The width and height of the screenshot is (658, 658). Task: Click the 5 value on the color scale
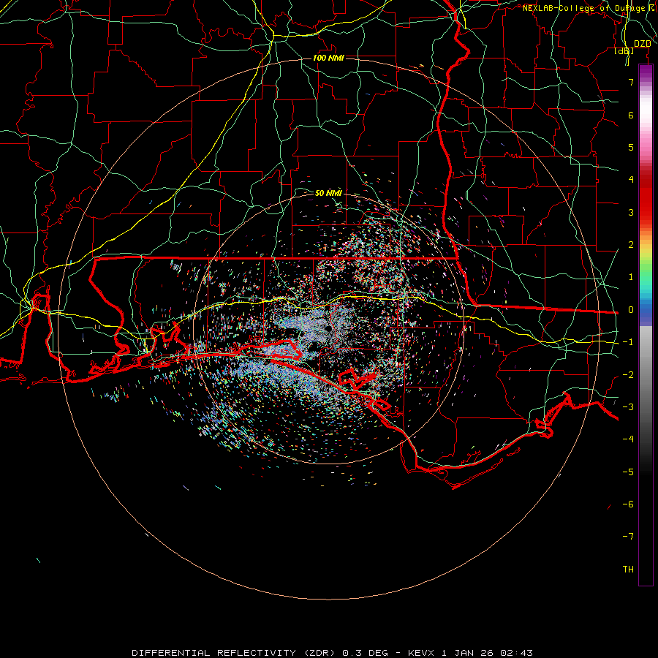tap(631, 147)
